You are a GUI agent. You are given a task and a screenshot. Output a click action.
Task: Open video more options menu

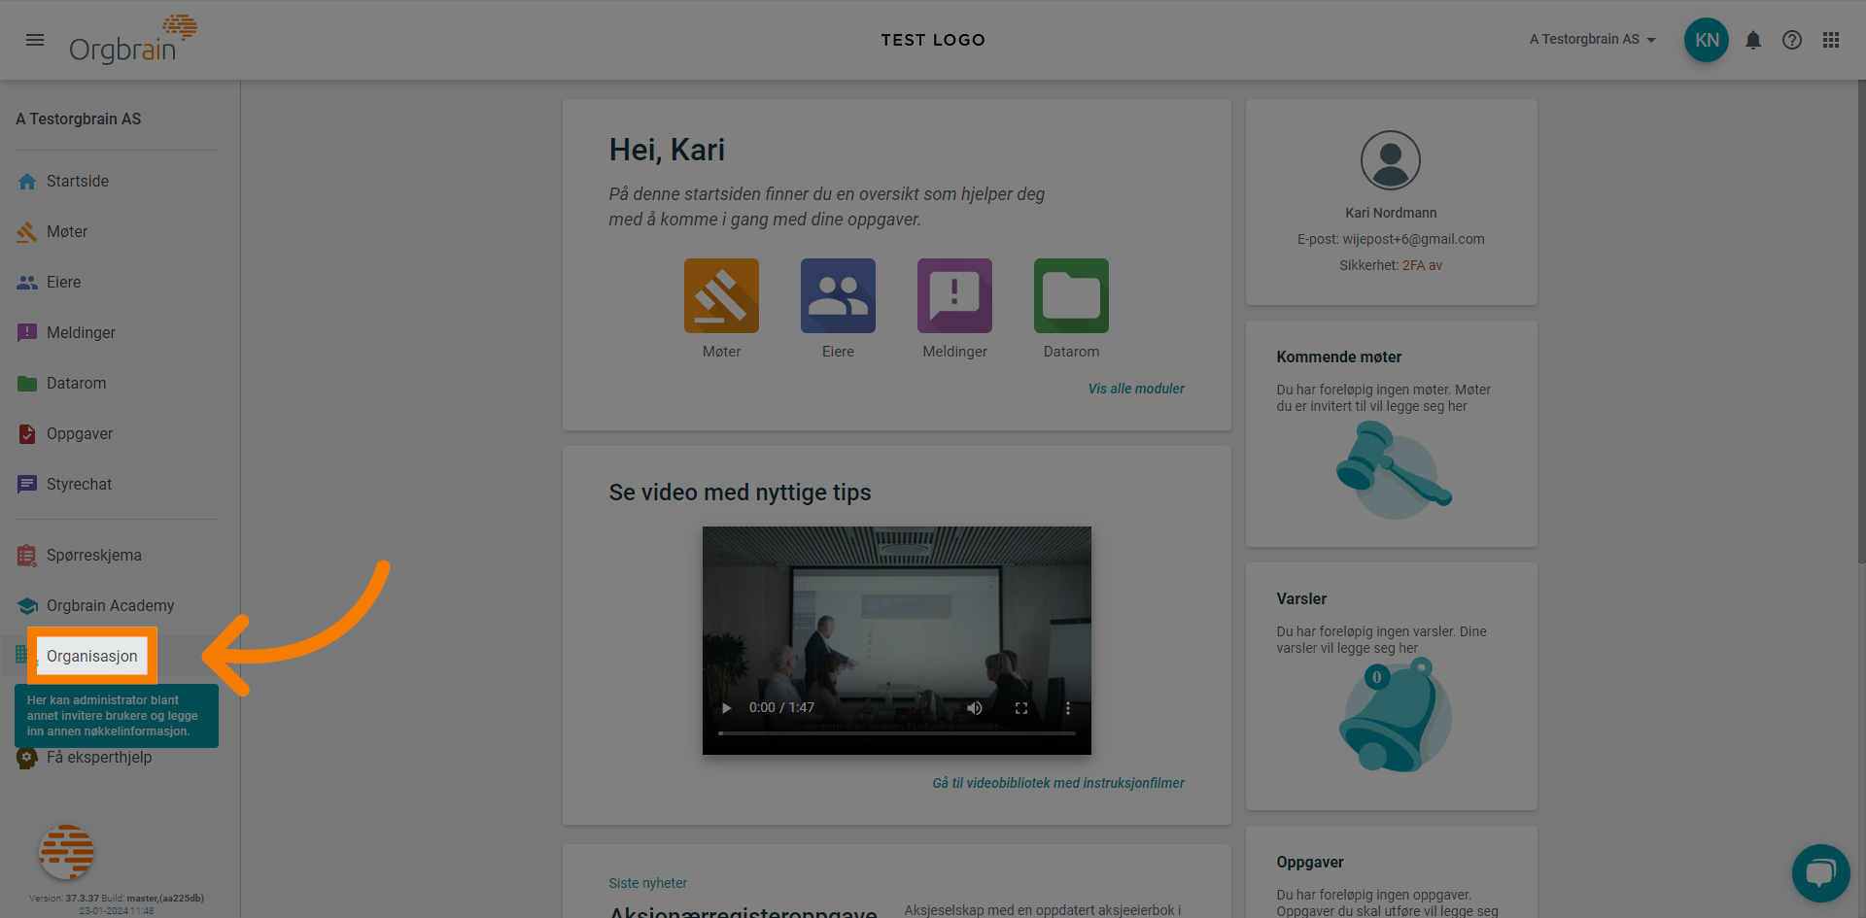coord(1068,708)
